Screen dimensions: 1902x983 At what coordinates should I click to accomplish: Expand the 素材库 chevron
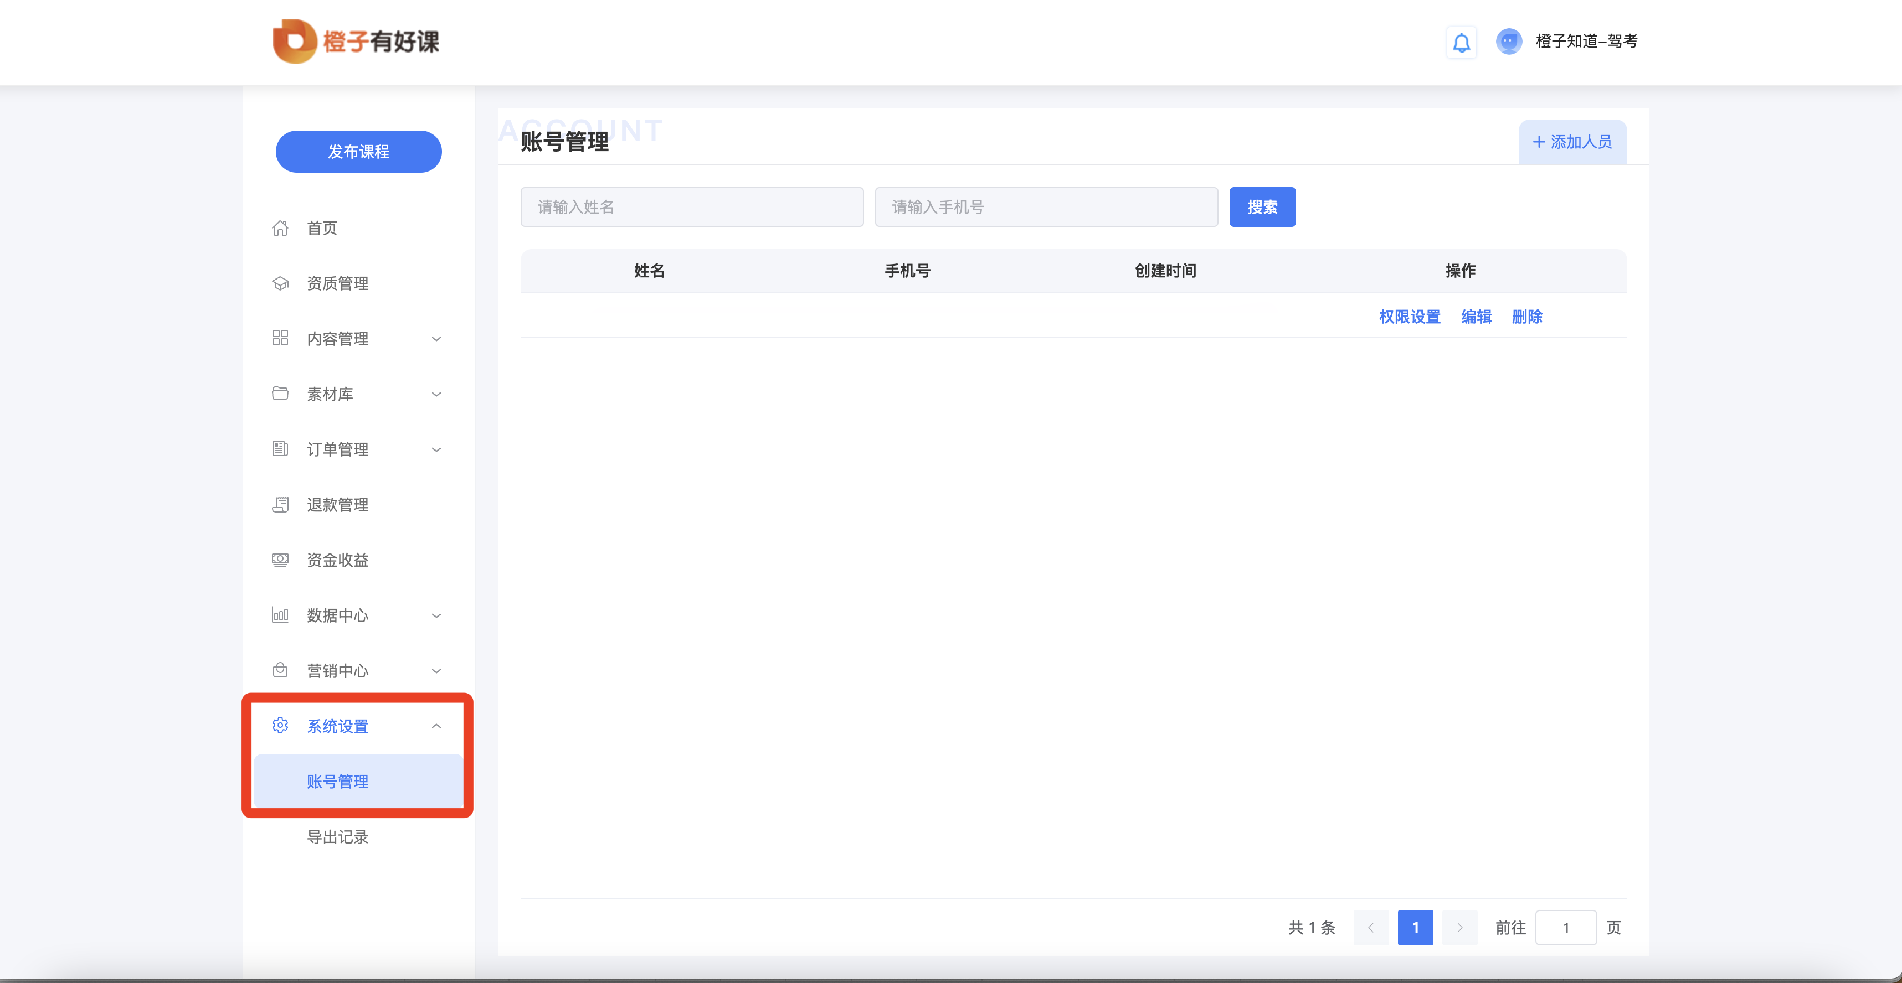coord(436,394)
